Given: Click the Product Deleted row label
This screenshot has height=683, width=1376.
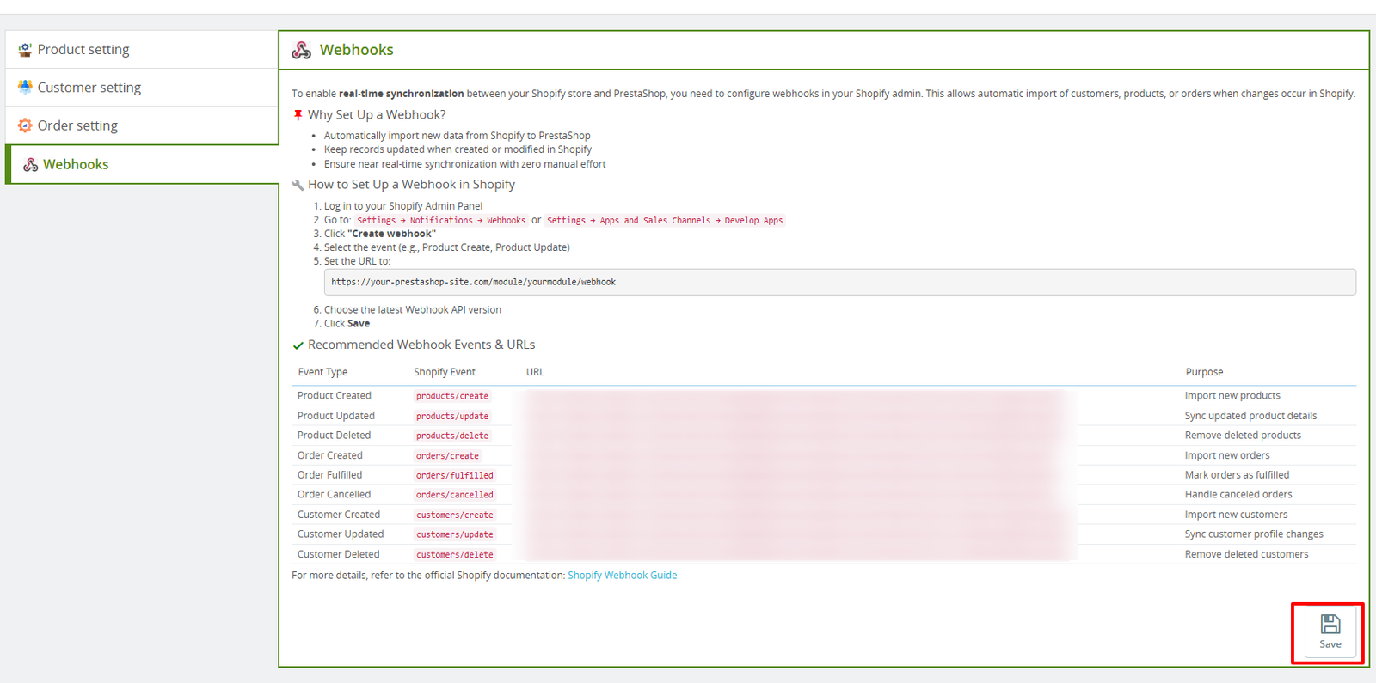Looking at the screenshot, I should [x=335, y=436].
